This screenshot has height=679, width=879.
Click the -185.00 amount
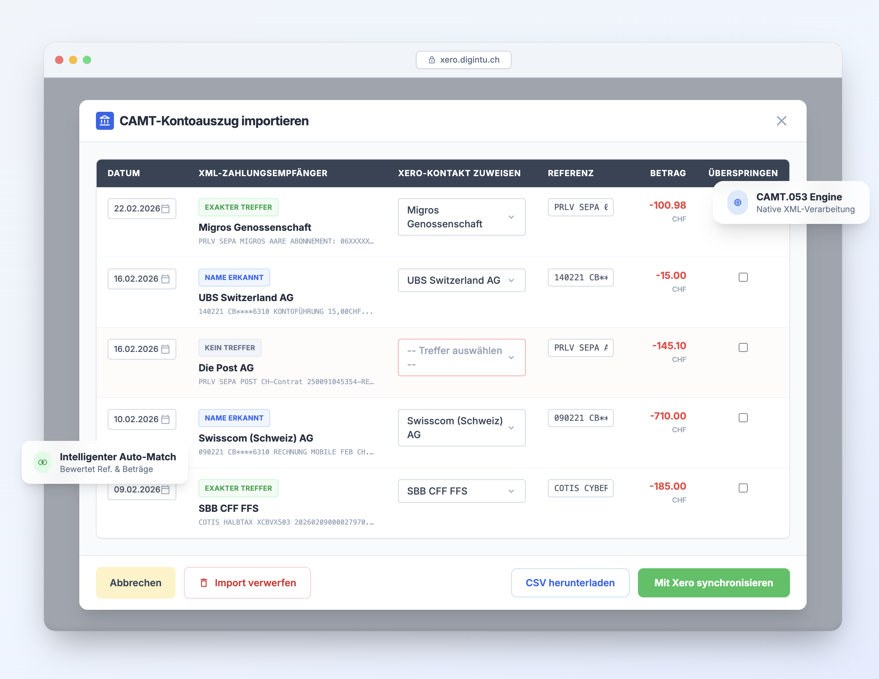(668, 486)
